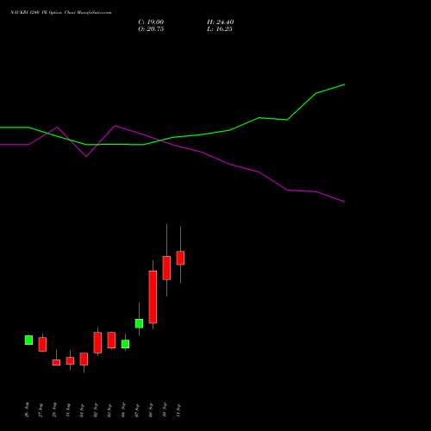Click the red candle for 27 Aug

[x=42, y=344]
